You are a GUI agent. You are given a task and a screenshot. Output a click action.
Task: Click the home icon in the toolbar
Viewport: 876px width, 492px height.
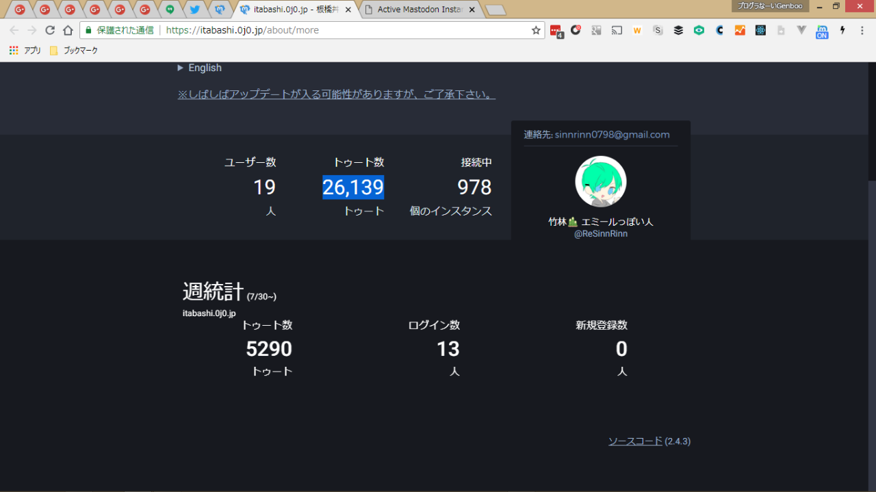click(x=68, y=30)
